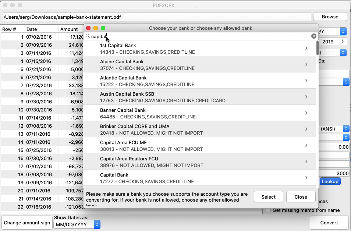Click the Amount column header

tap(69, 29)
